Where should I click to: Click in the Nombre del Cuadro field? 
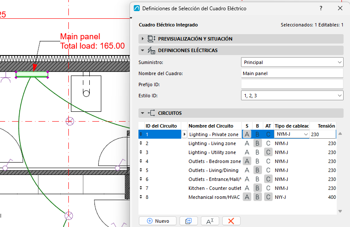pyautogui.click(x=292, y=73)
